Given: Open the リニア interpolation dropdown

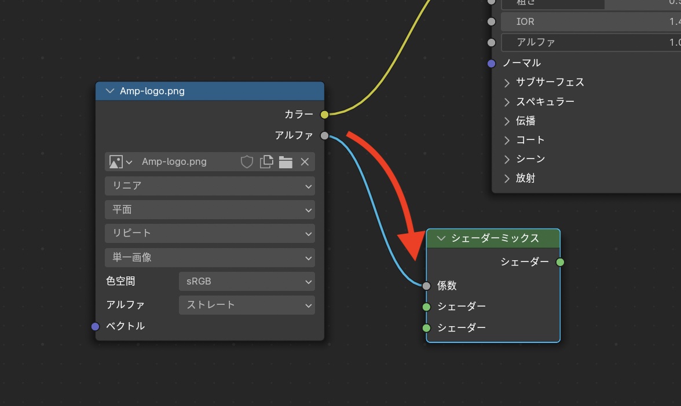Looking at the screenshot, I should point(210,186).
